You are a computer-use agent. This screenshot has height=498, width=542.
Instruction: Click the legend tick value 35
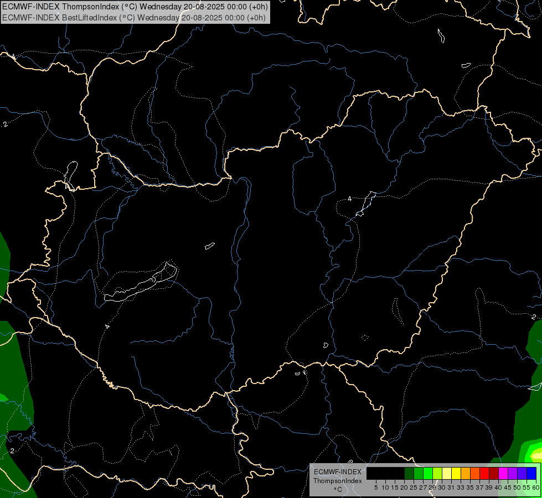(470, 487)
